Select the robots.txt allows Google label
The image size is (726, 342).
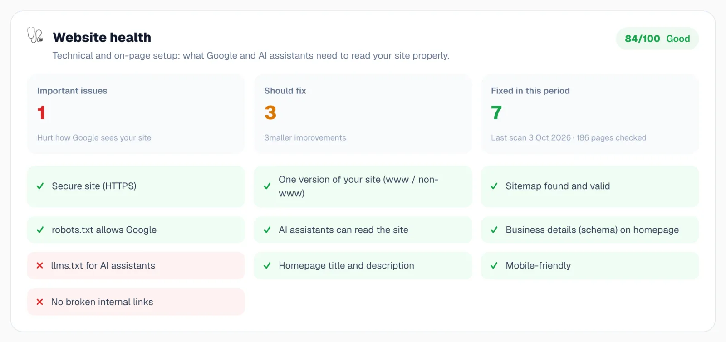104,230
